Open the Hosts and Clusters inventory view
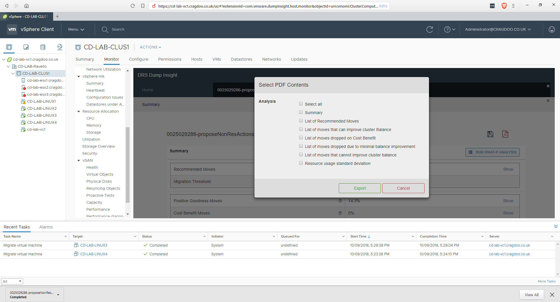Image resolution: width=560 pixels, height=302 pixels. coord(9,47)
